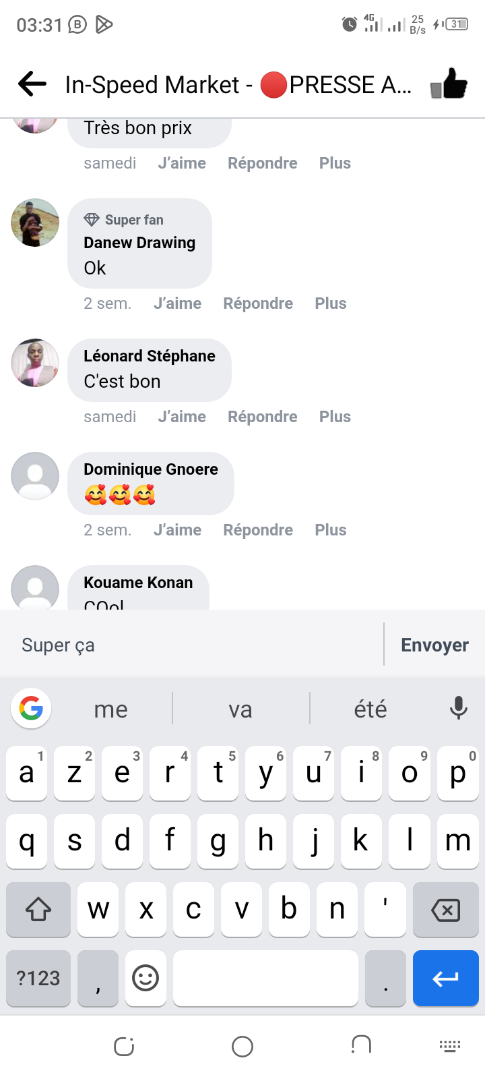This screenshot has width=485, height=1079.
Task: Switch to ?123 symbols keyboard
Action: pyautogui.click(x=38, y=978)
